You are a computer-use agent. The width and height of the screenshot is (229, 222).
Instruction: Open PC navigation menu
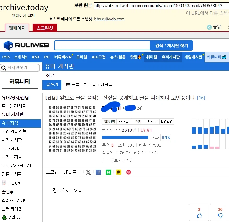[47, 57]
